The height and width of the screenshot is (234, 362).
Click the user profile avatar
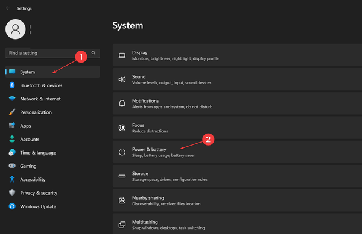point(16,29)
